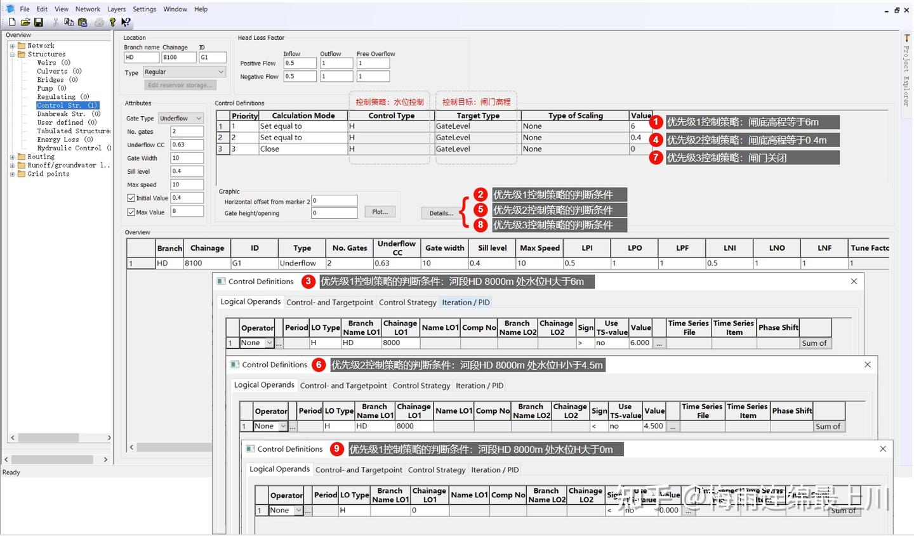Viewport: 914px width, 536px height.
Task: Switch to the Control Strategy tab
Action: [x=407, y=303]
